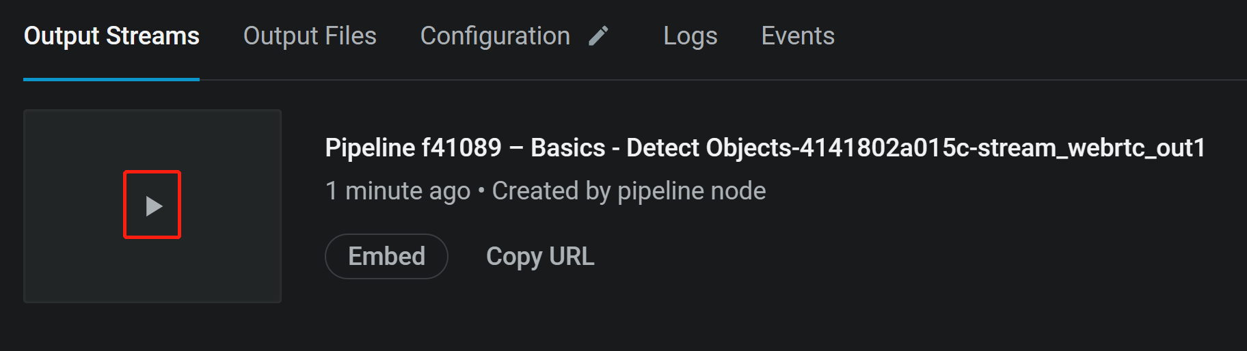This screenshot has height=351, width=1247.
Task: Switch to the Logs tab
Action: 690,36
